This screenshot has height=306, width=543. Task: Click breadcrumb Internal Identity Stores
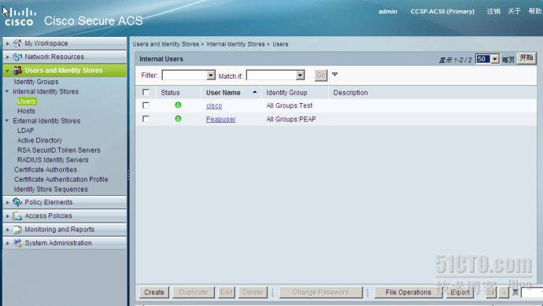(235, 44)
